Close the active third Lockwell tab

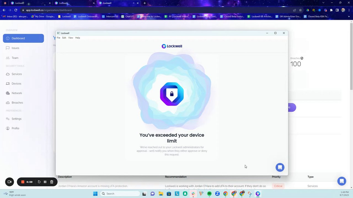coord(137,3)
